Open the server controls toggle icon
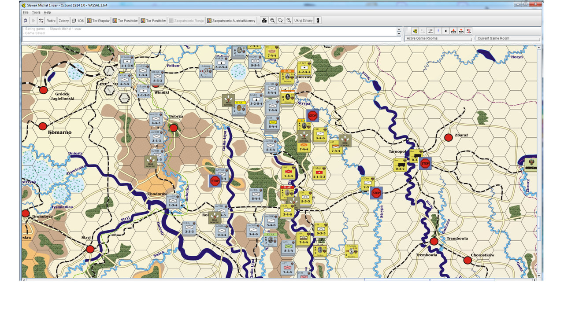This screenshot has width=564, height=316. pyautogui.click(x=41, y=21)
